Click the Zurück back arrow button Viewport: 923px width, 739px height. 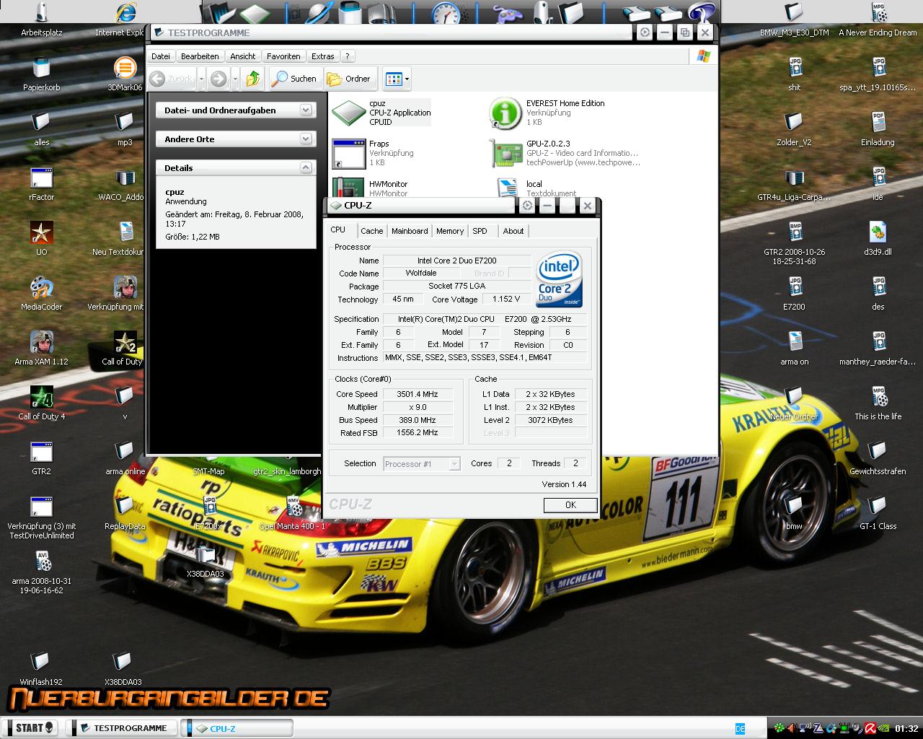pos(171,79)
